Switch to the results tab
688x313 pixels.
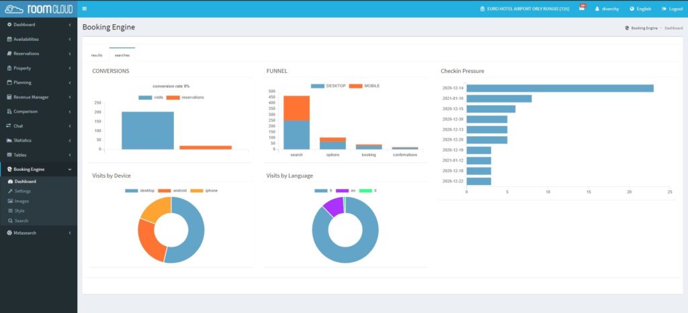(x=97, y=55)
